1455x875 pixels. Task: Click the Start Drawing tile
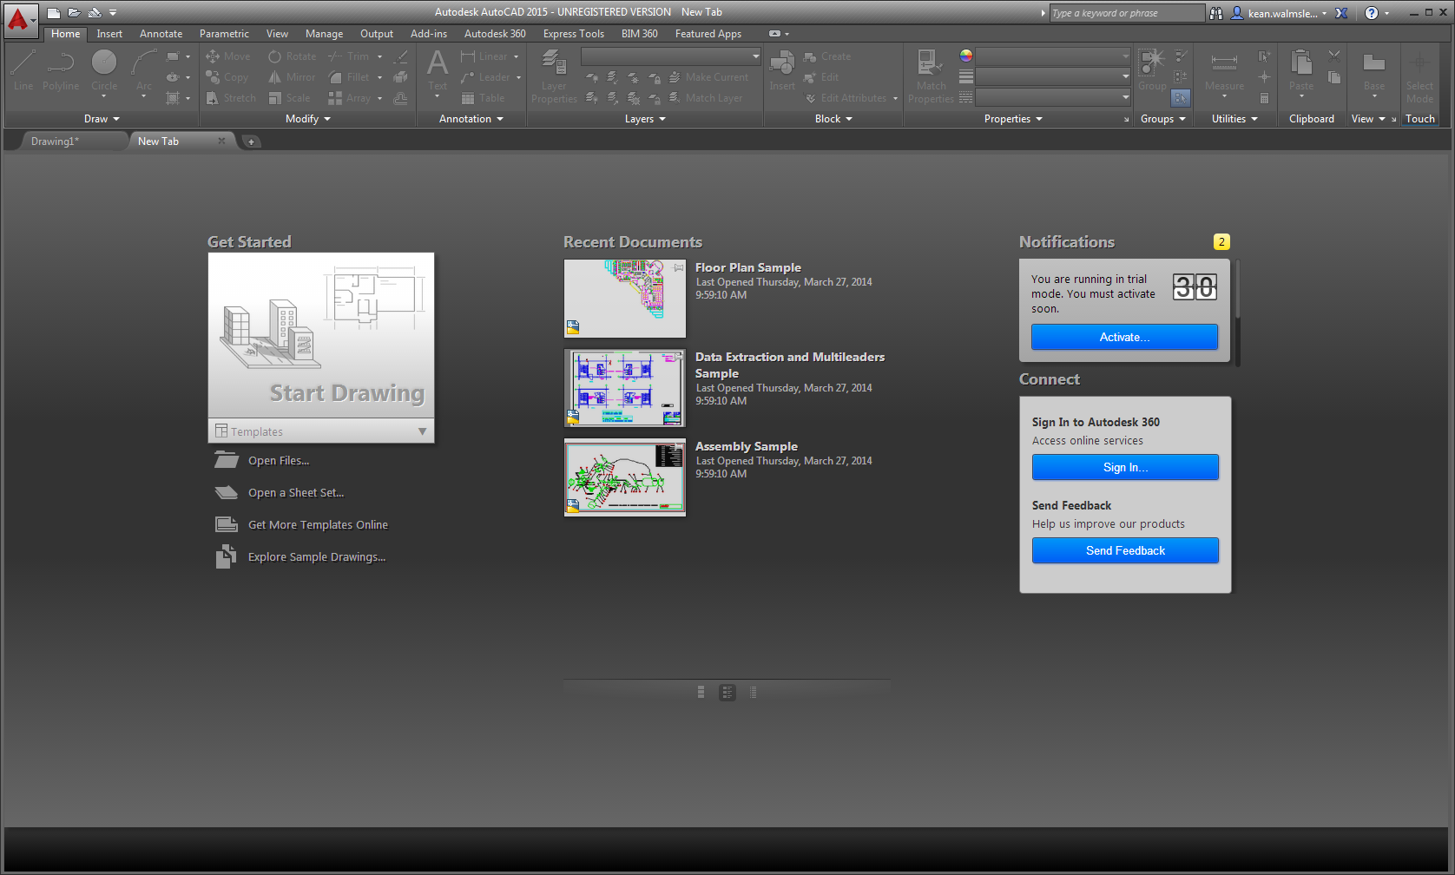pos(321,335)
